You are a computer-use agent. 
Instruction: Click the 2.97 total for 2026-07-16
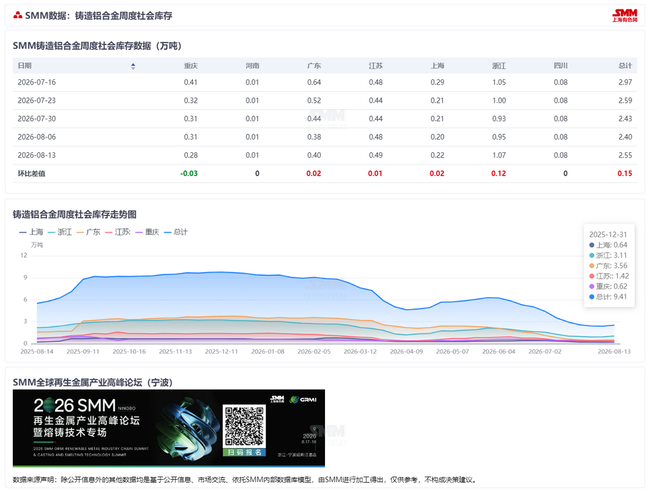(625, 82)
